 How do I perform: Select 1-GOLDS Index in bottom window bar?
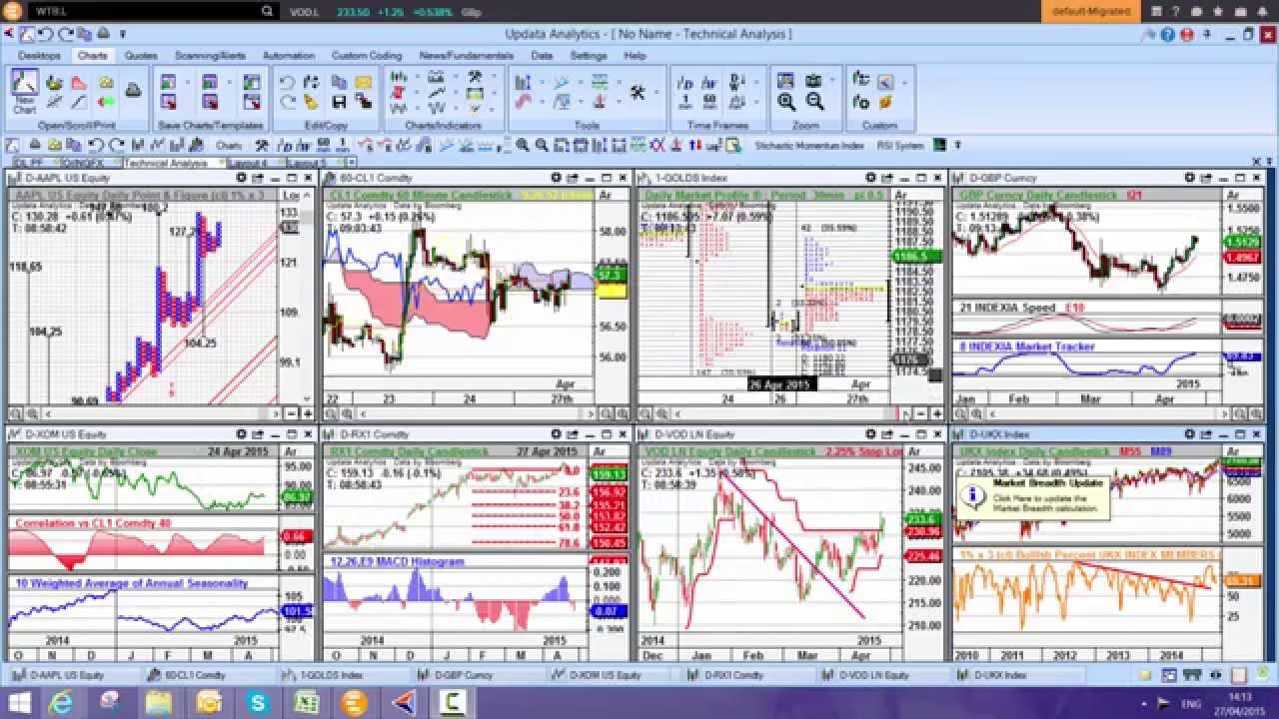click(332, 675)
